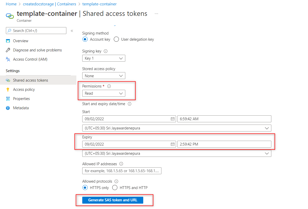
Task: Click the Allowed IP addresses input field
Action: coord(122,171)
